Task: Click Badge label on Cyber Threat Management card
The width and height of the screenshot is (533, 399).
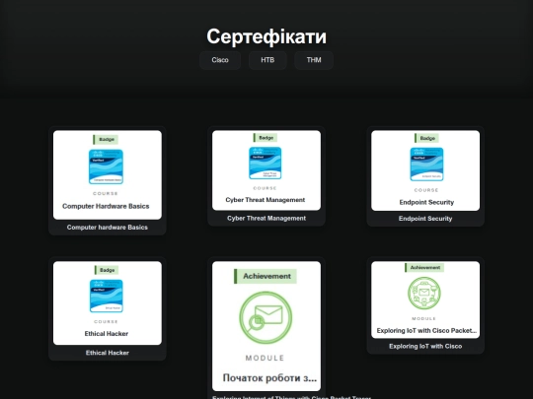Action: coord(266,138)
